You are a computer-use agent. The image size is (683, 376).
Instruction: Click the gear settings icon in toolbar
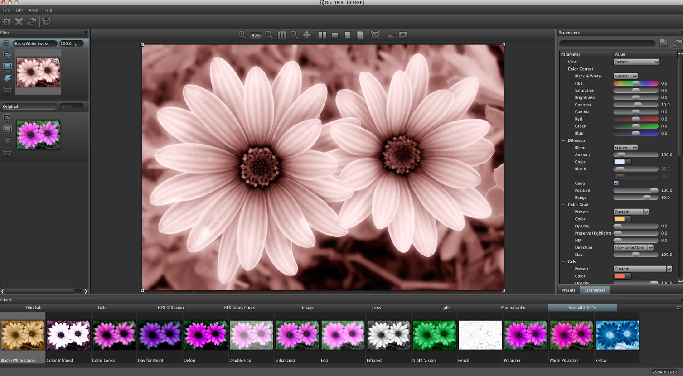[6, 21]
